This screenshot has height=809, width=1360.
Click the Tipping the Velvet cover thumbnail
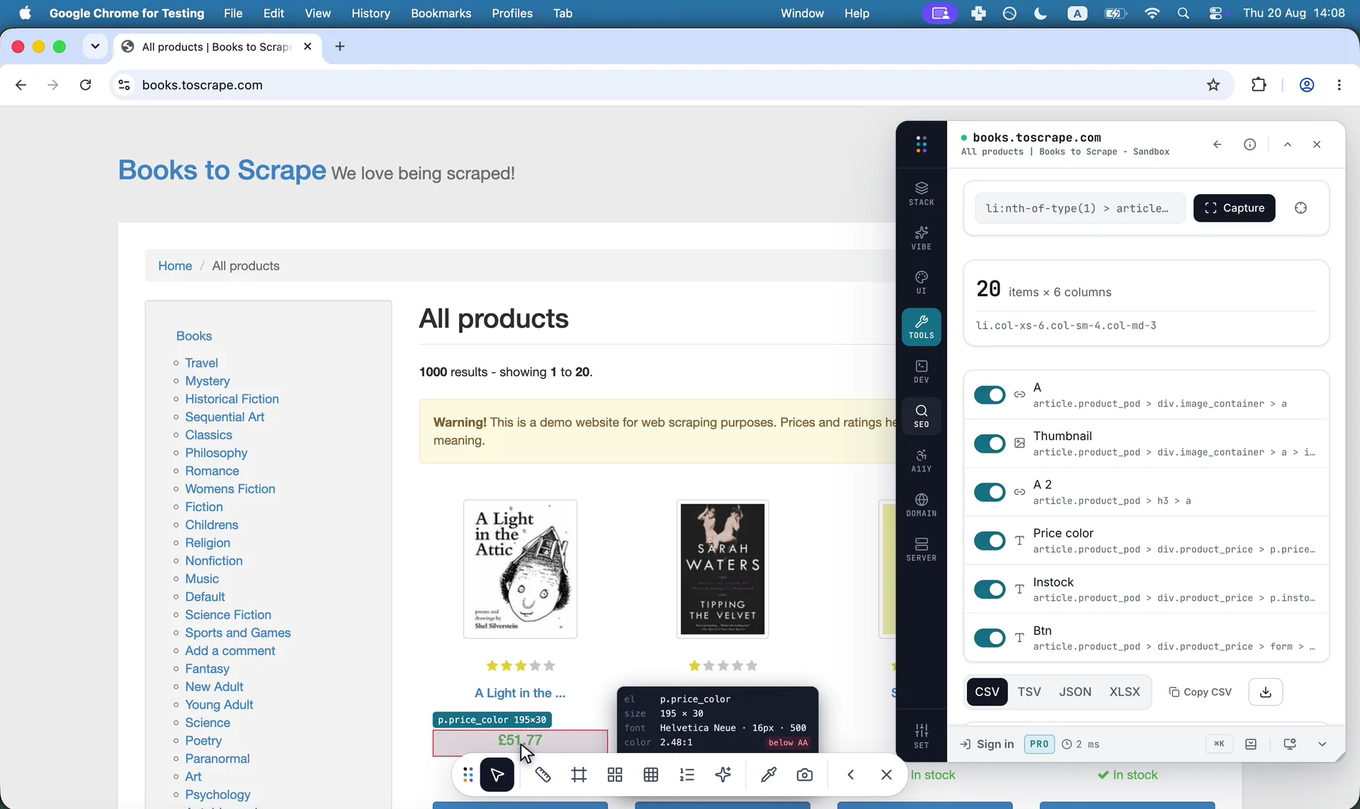point(722,569)
